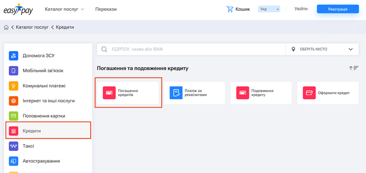Click the Автострахування car icon
366x173 pixels.
pyautogui.click(x=14, y=161)
